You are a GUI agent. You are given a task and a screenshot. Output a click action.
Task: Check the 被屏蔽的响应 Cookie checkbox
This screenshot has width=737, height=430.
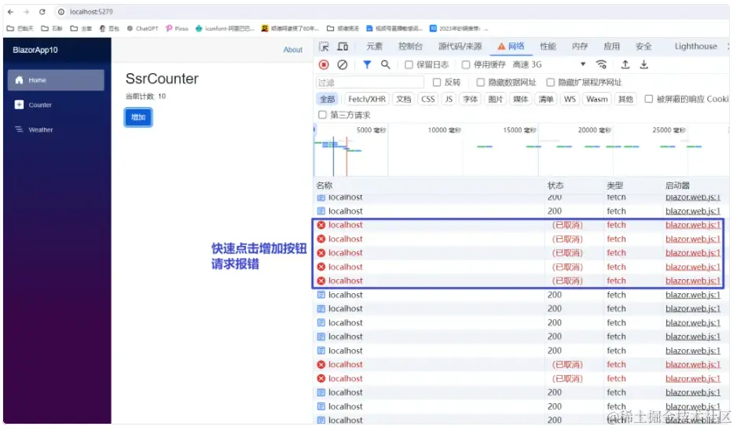click(x=649, y=99)
